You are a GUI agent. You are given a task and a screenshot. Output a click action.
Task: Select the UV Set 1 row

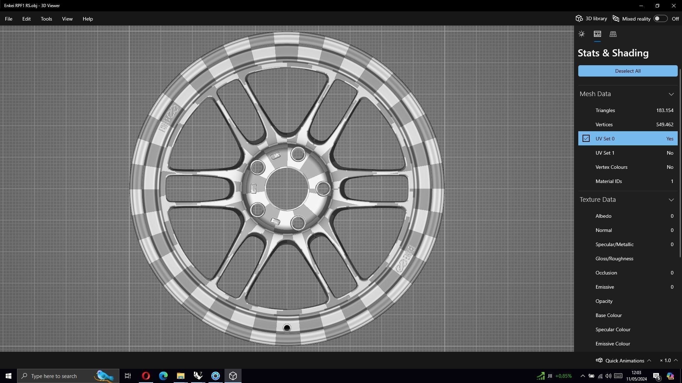628,153
